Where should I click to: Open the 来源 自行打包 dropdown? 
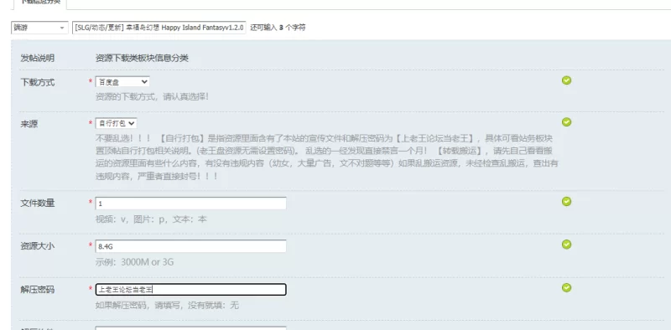coord(116,123)
